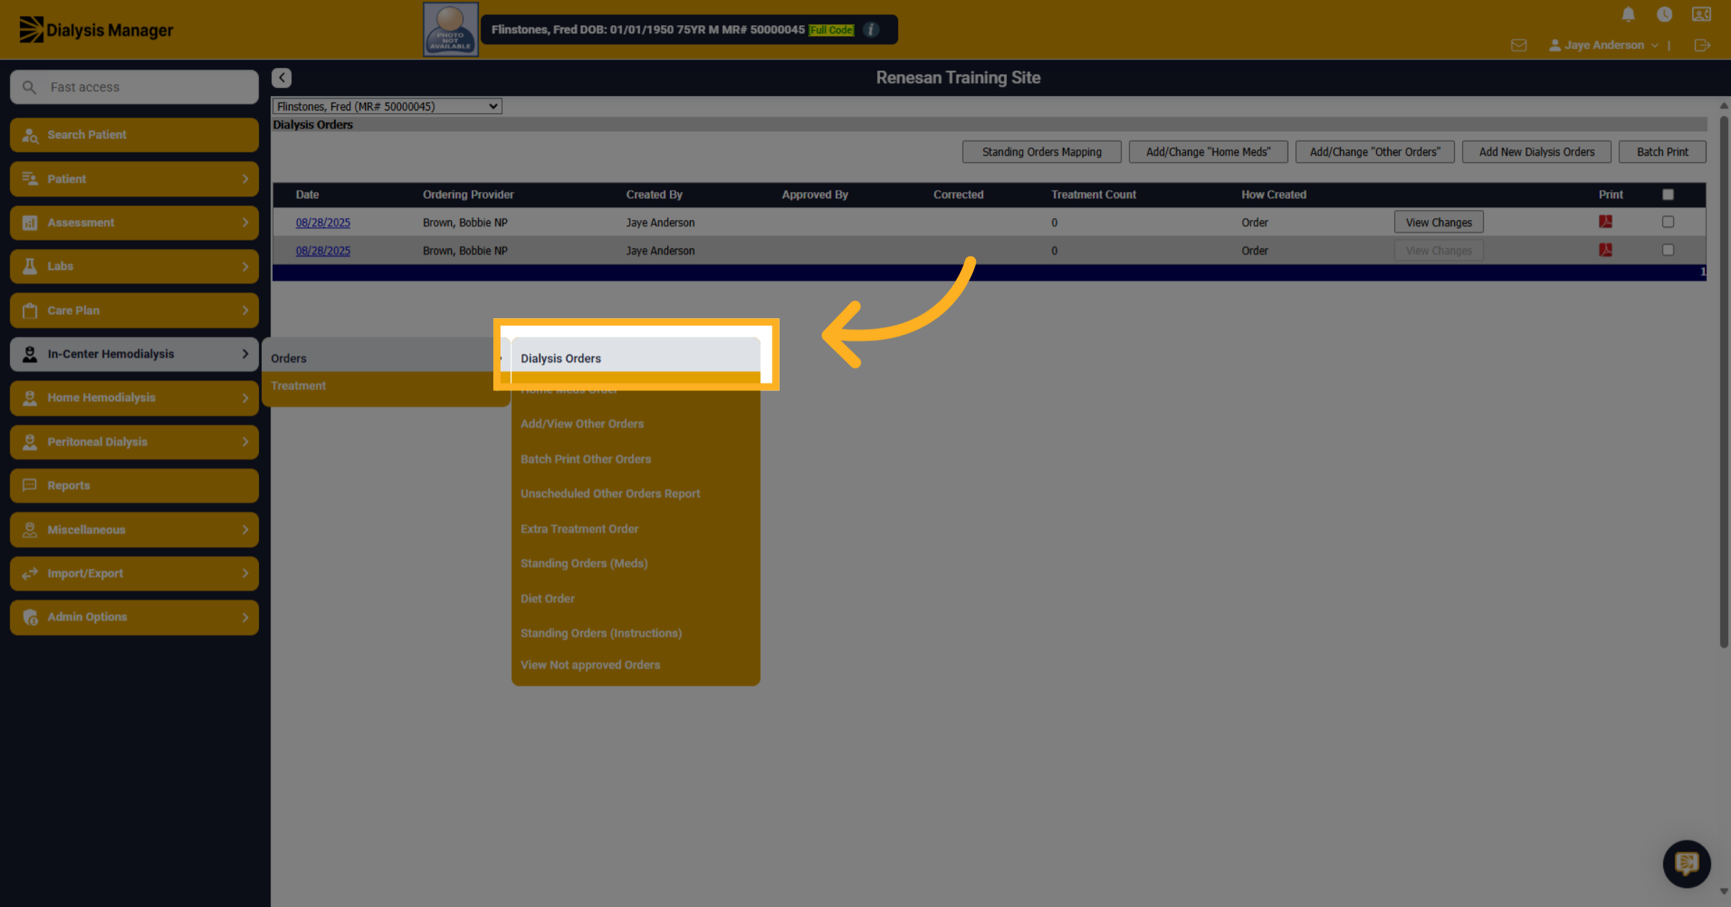Focus the Fast access search field
The image size is (1731, 907).
coord(134,87)
